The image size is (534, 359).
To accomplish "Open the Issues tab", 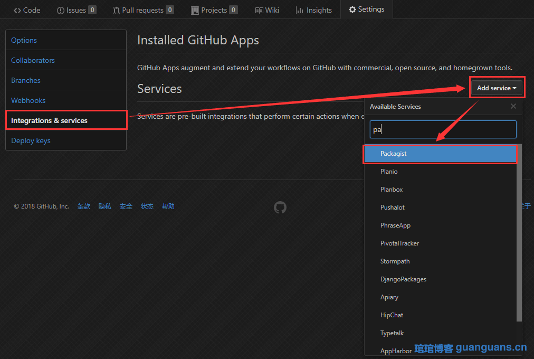I will click(77, 10).
